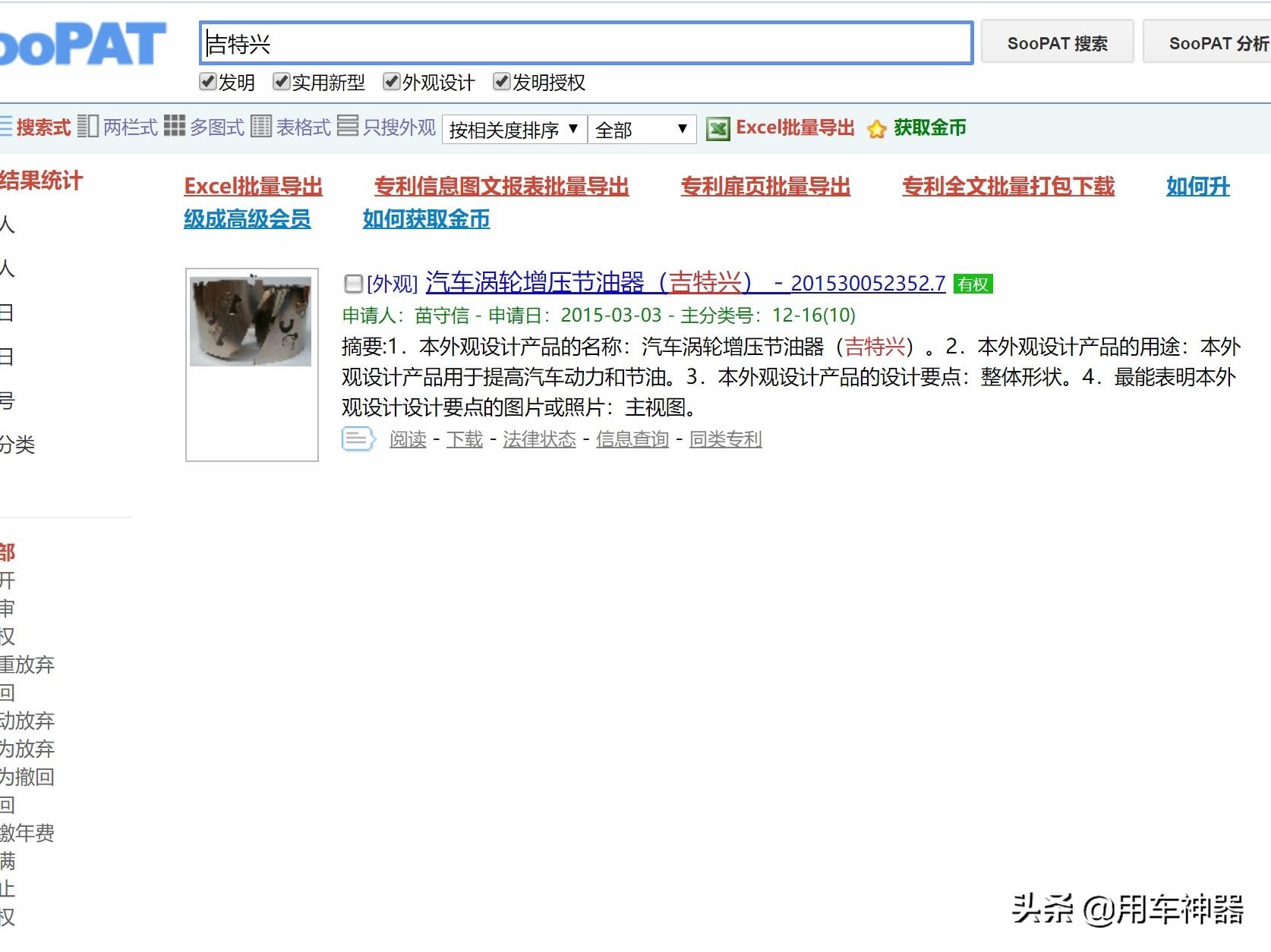
Task: Open the patent product thumbnail image
Action: [251, 321]
